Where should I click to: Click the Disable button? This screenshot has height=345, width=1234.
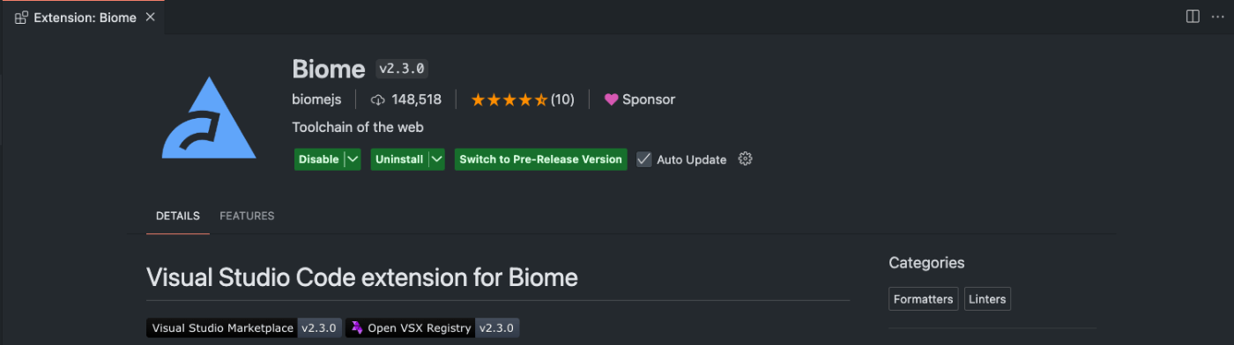[319, 159]
